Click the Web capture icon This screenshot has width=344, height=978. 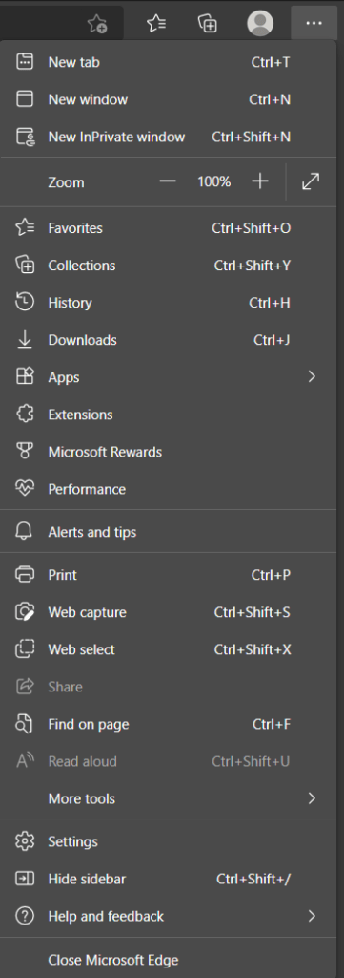(x=24, y=612)
